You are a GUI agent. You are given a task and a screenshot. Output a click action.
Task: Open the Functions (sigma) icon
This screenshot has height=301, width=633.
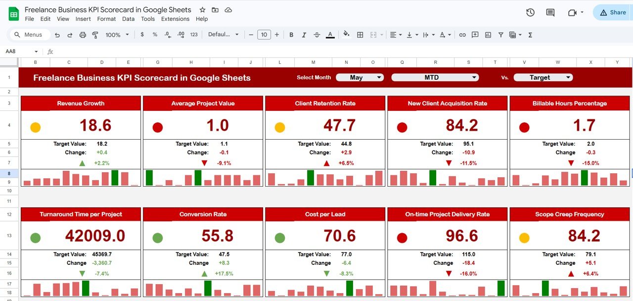tap(530, 35)
